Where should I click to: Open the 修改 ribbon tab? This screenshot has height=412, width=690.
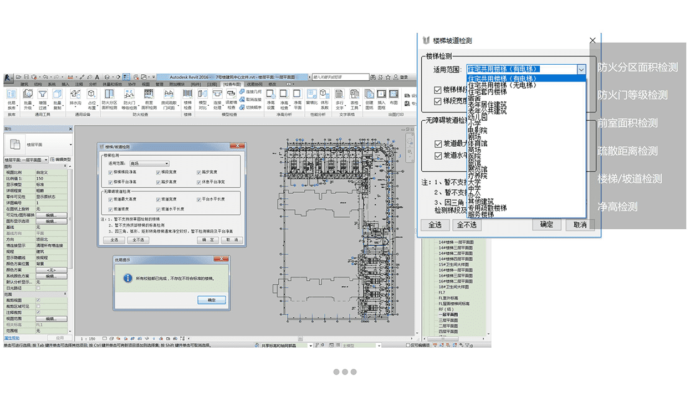tap(272, 84)
